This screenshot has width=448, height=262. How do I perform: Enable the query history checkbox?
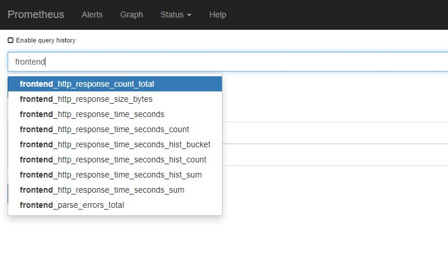click(x=11, y=41)
